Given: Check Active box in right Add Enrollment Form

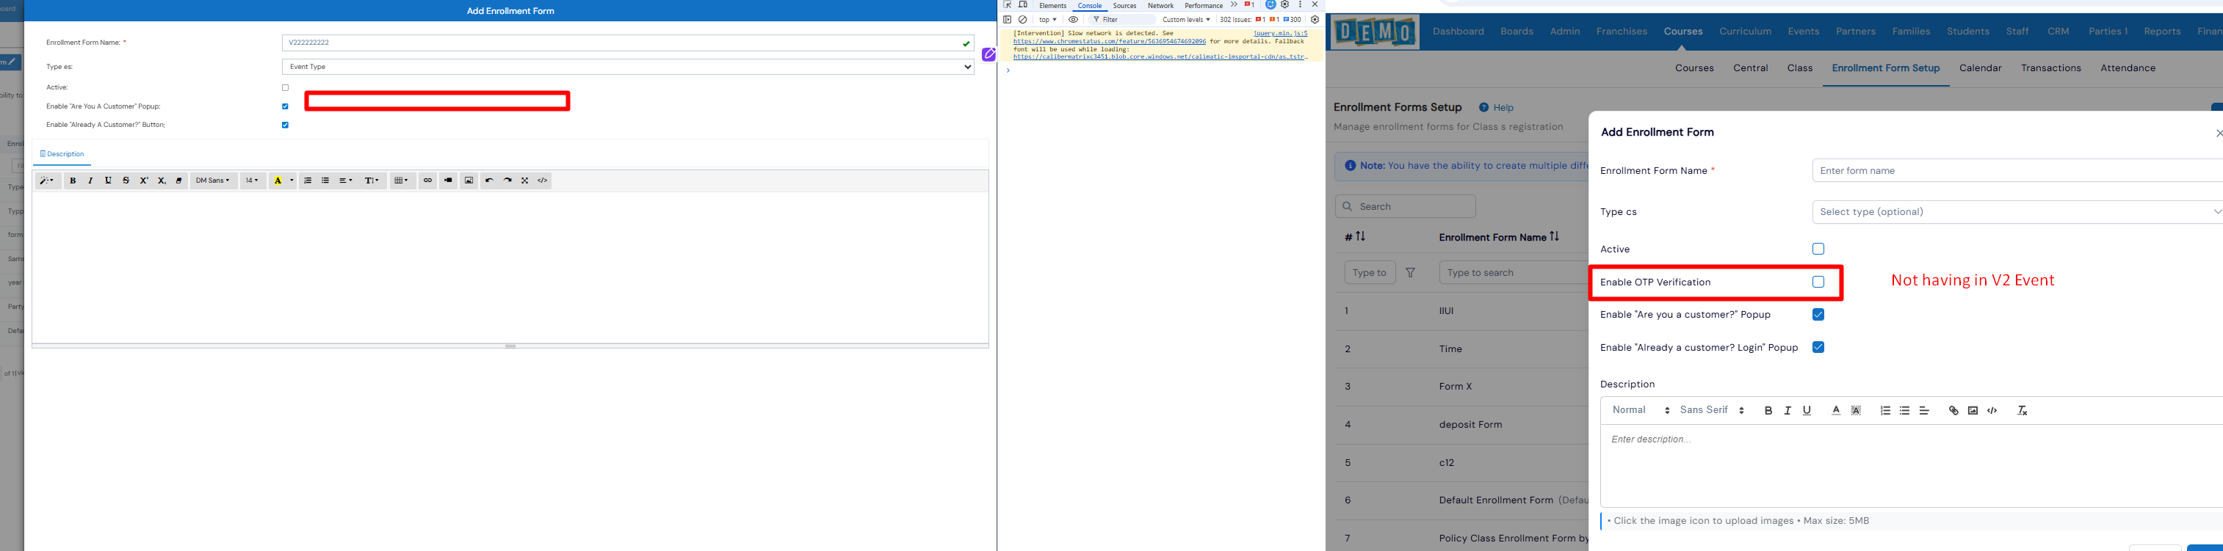Looking at the screenshot, I should [x=1818, y=249].
